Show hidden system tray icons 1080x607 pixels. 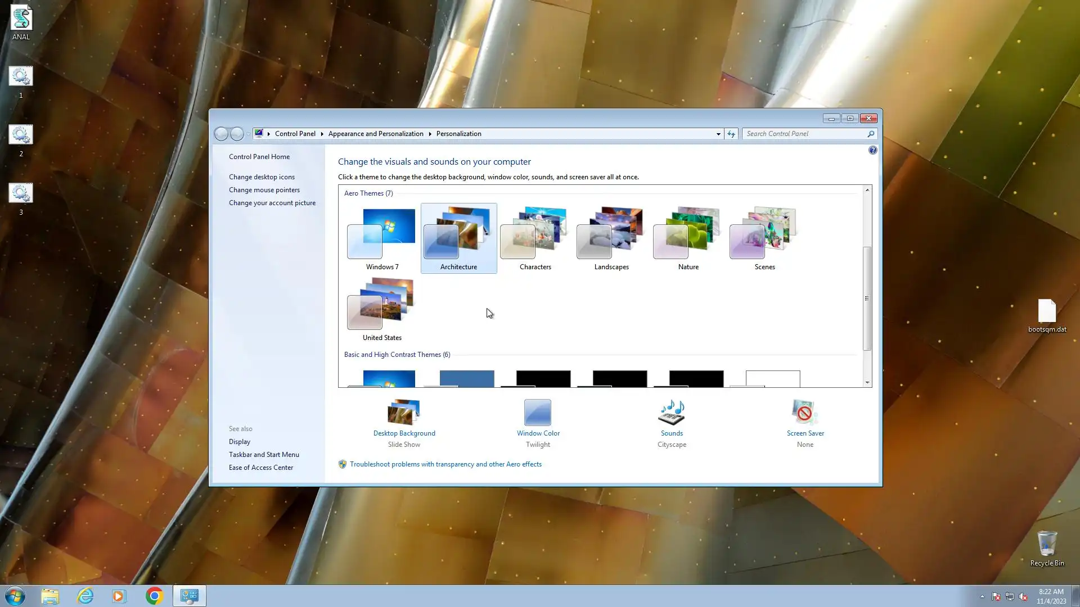982,596
